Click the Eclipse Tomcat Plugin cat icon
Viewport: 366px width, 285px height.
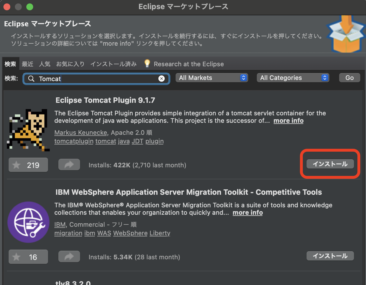[28, 130]
